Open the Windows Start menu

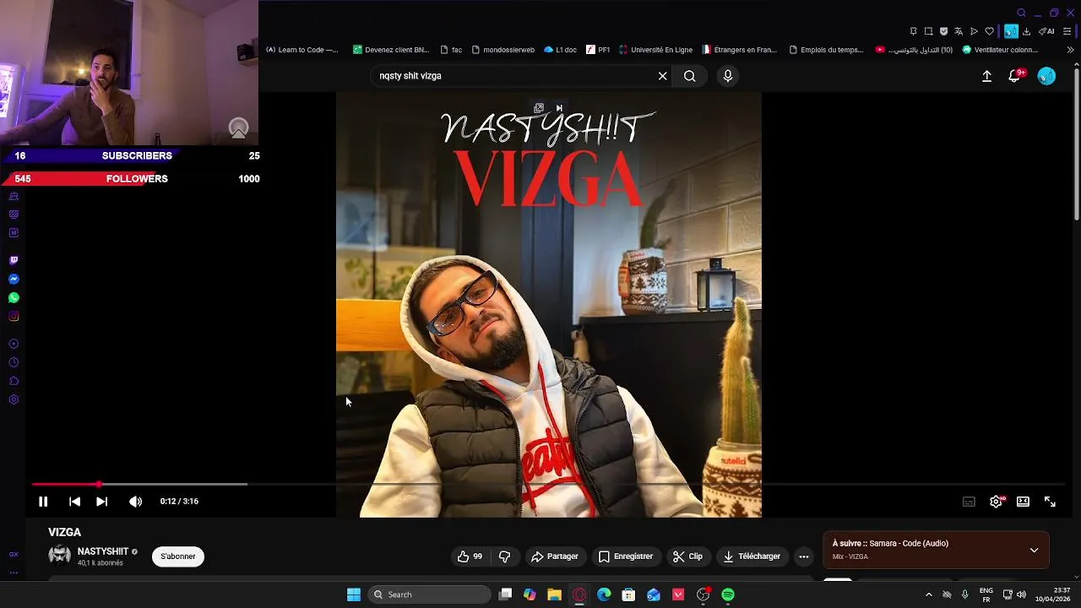(x=354, y=594)
